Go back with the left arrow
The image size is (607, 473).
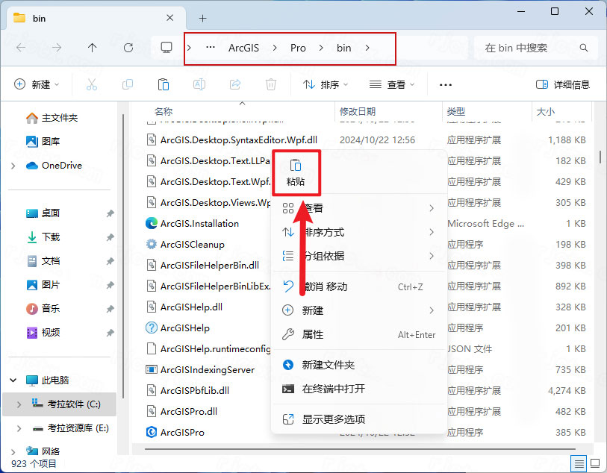pyautogui.click(x=21, y=48)
